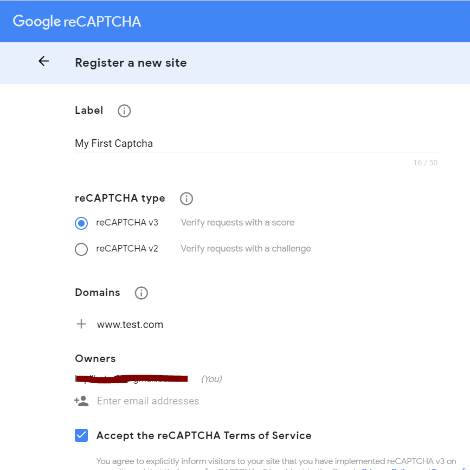Click the Accept the reCAPTCHA Terms of Service label
Image resolution: width=470 pixels, height=470 pixels.
(204, 435)
